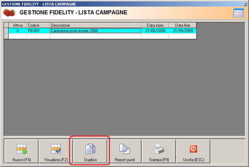Image resolution: width=249 pixels, height=167 pixels.
Task: Open the Report punti button
Action: [125, 151]
